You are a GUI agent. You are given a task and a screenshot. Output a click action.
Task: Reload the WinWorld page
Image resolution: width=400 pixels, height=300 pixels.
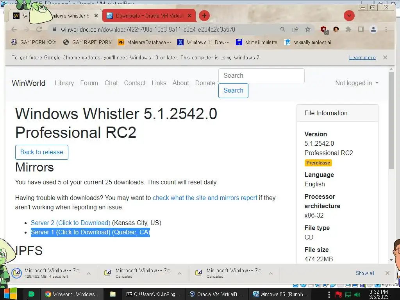coord(39,29)
